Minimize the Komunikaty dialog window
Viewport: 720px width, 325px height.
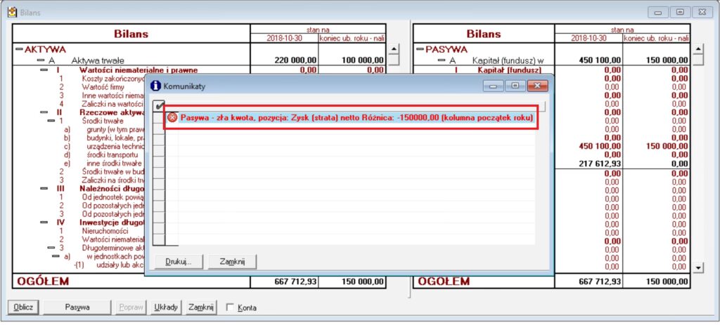494,86
